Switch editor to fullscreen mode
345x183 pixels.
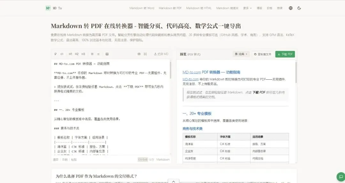tap(145, 54)
